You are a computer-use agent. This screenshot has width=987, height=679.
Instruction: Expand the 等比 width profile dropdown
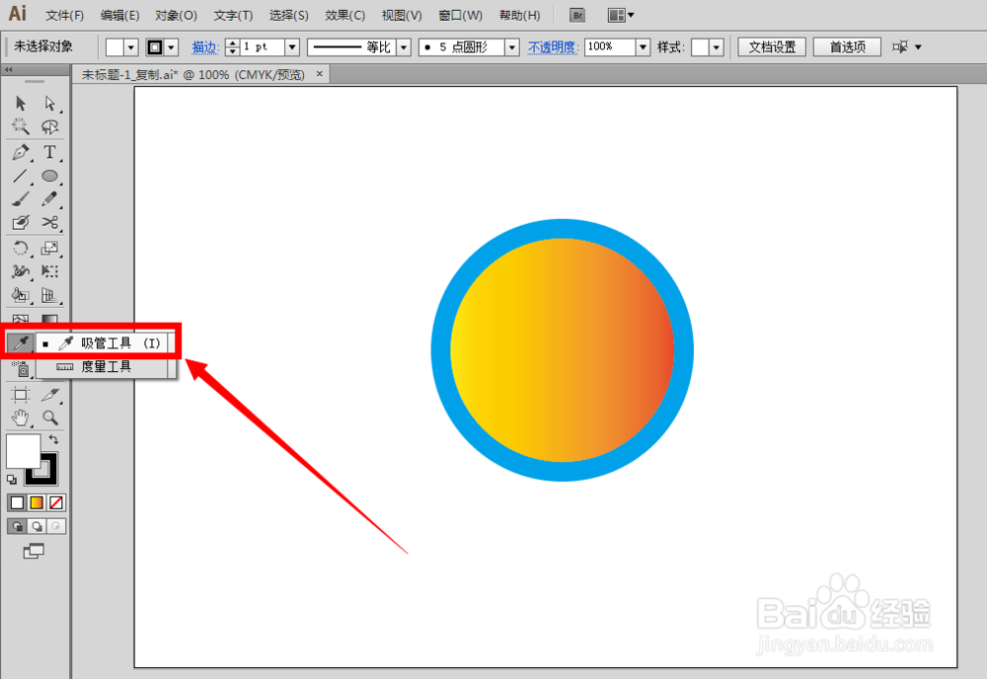pyautogui.click(x=404, y=47)
